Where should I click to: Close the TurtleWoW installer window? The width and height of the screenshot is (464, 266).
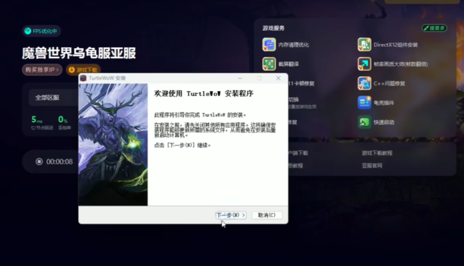point(278,78)
